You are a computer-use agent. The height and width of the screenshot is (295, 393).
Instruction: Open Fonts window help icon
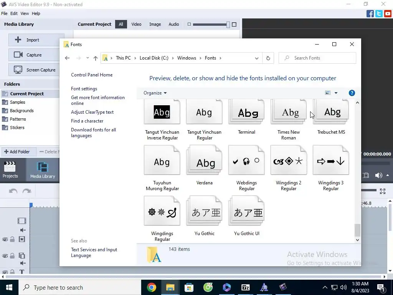tap(352, 93)
